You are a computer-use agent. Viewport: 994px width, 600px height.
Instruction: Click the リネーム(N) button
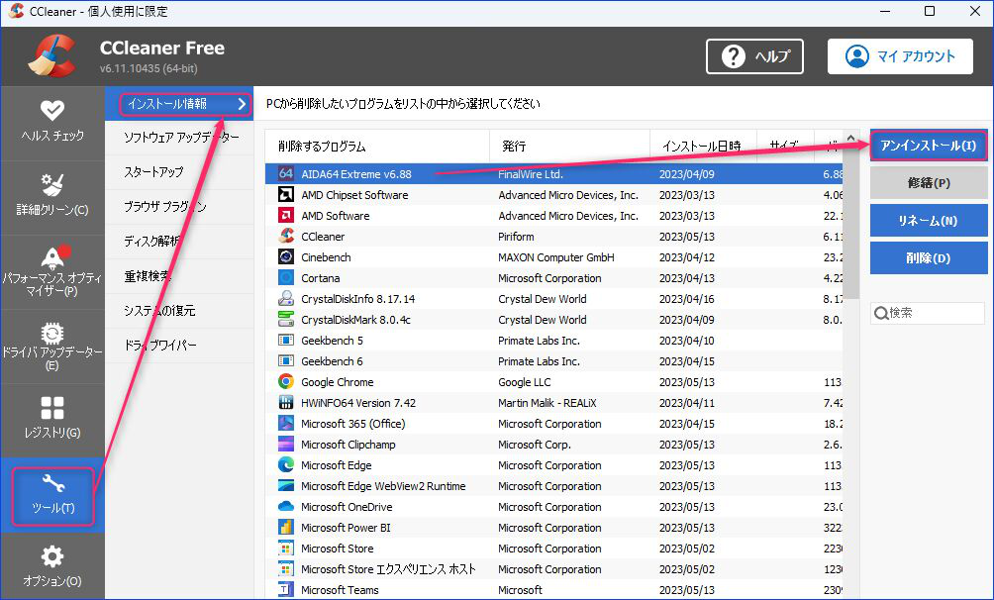tap(928, 221)
